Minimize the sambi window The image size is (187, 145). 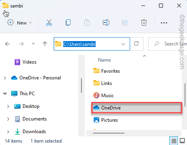(143, 6)
